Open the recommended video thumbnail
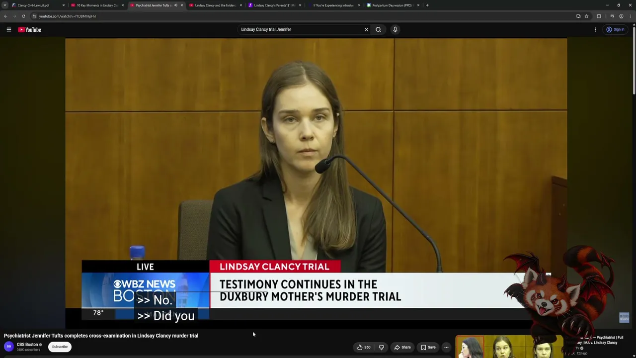Viewport: 636px width, 358px height. 510,347
